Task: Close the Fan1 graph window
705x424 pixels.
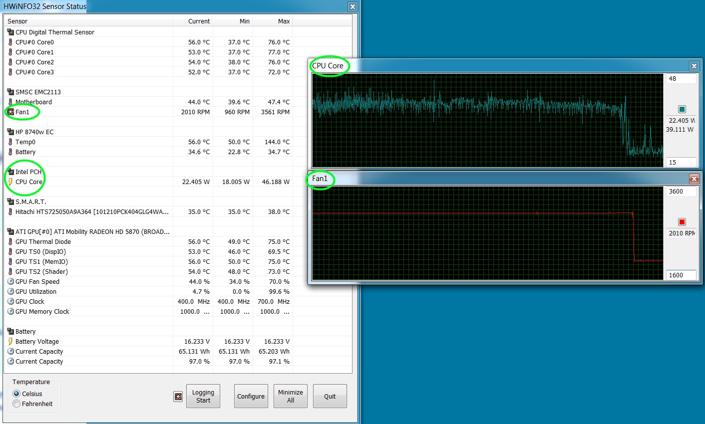Action: [x=694, y=179]
